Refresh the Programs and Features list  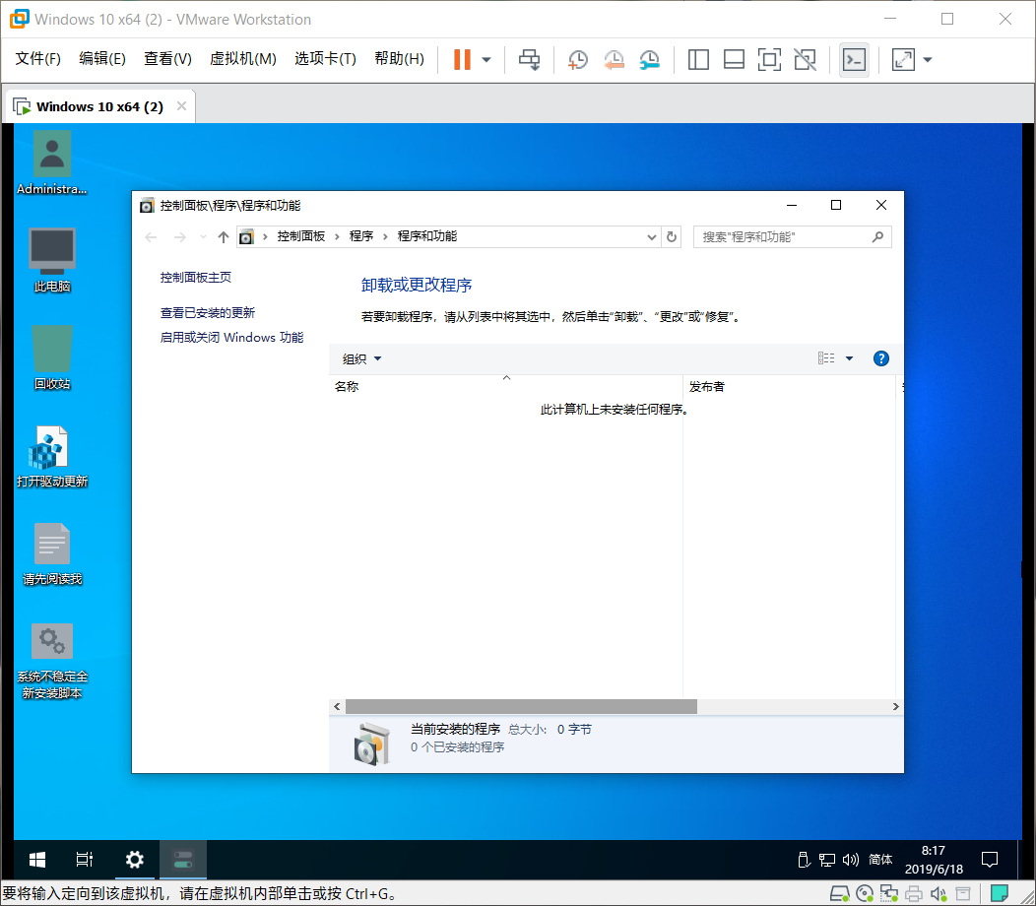672,236
